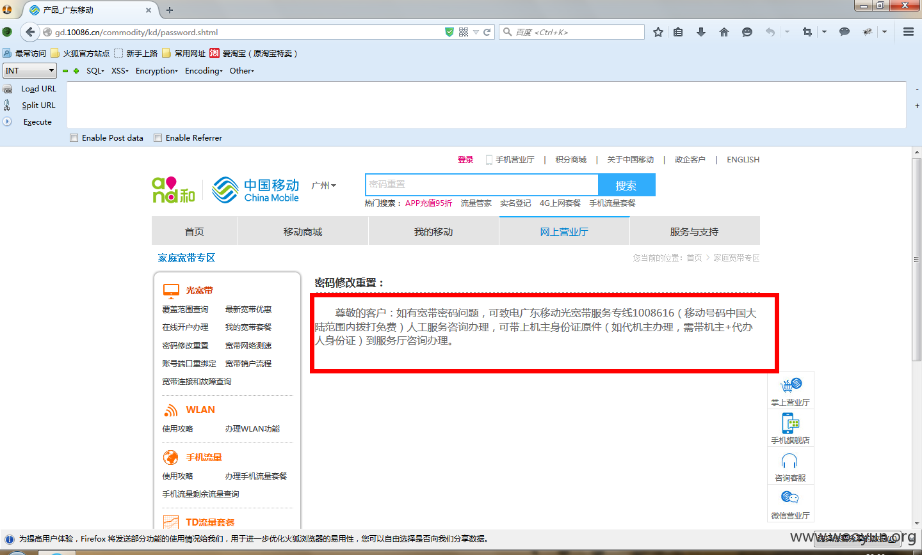Click the 手机流量 globe icon
Screen dimensions: 922x555
(171, 457)
